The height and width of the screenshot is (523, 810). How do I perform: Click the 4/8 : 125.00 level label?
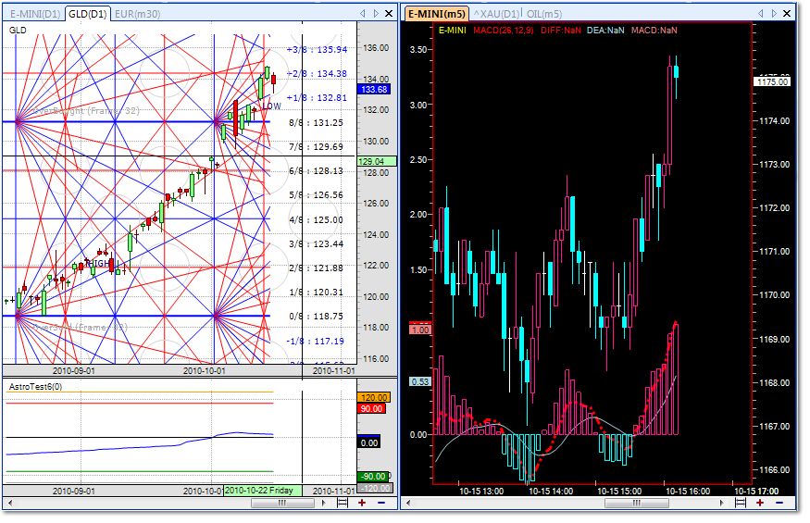pyautogui.click(x=316, y=219)
